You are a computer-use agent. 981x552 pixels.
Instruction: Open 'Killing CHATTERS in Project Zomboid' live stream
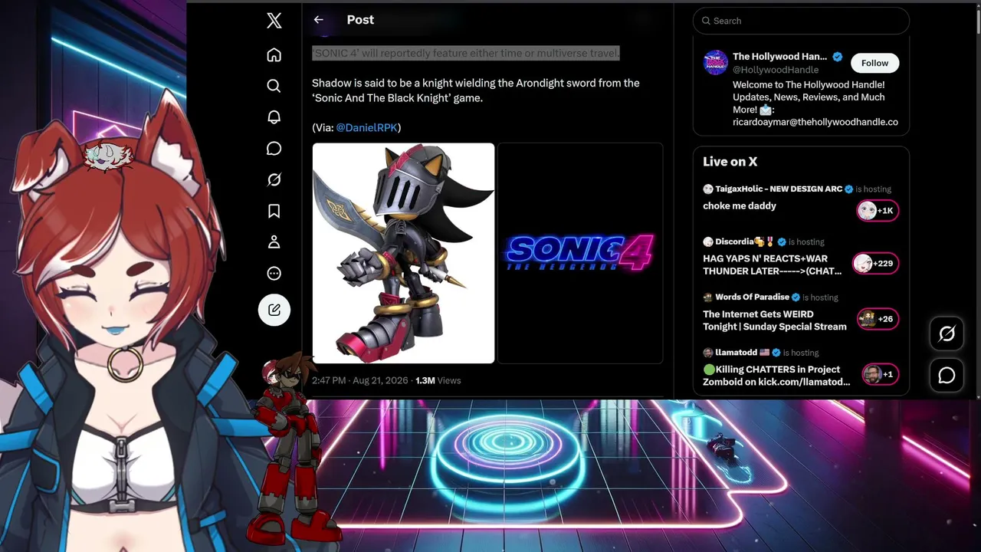pos(776,376)
